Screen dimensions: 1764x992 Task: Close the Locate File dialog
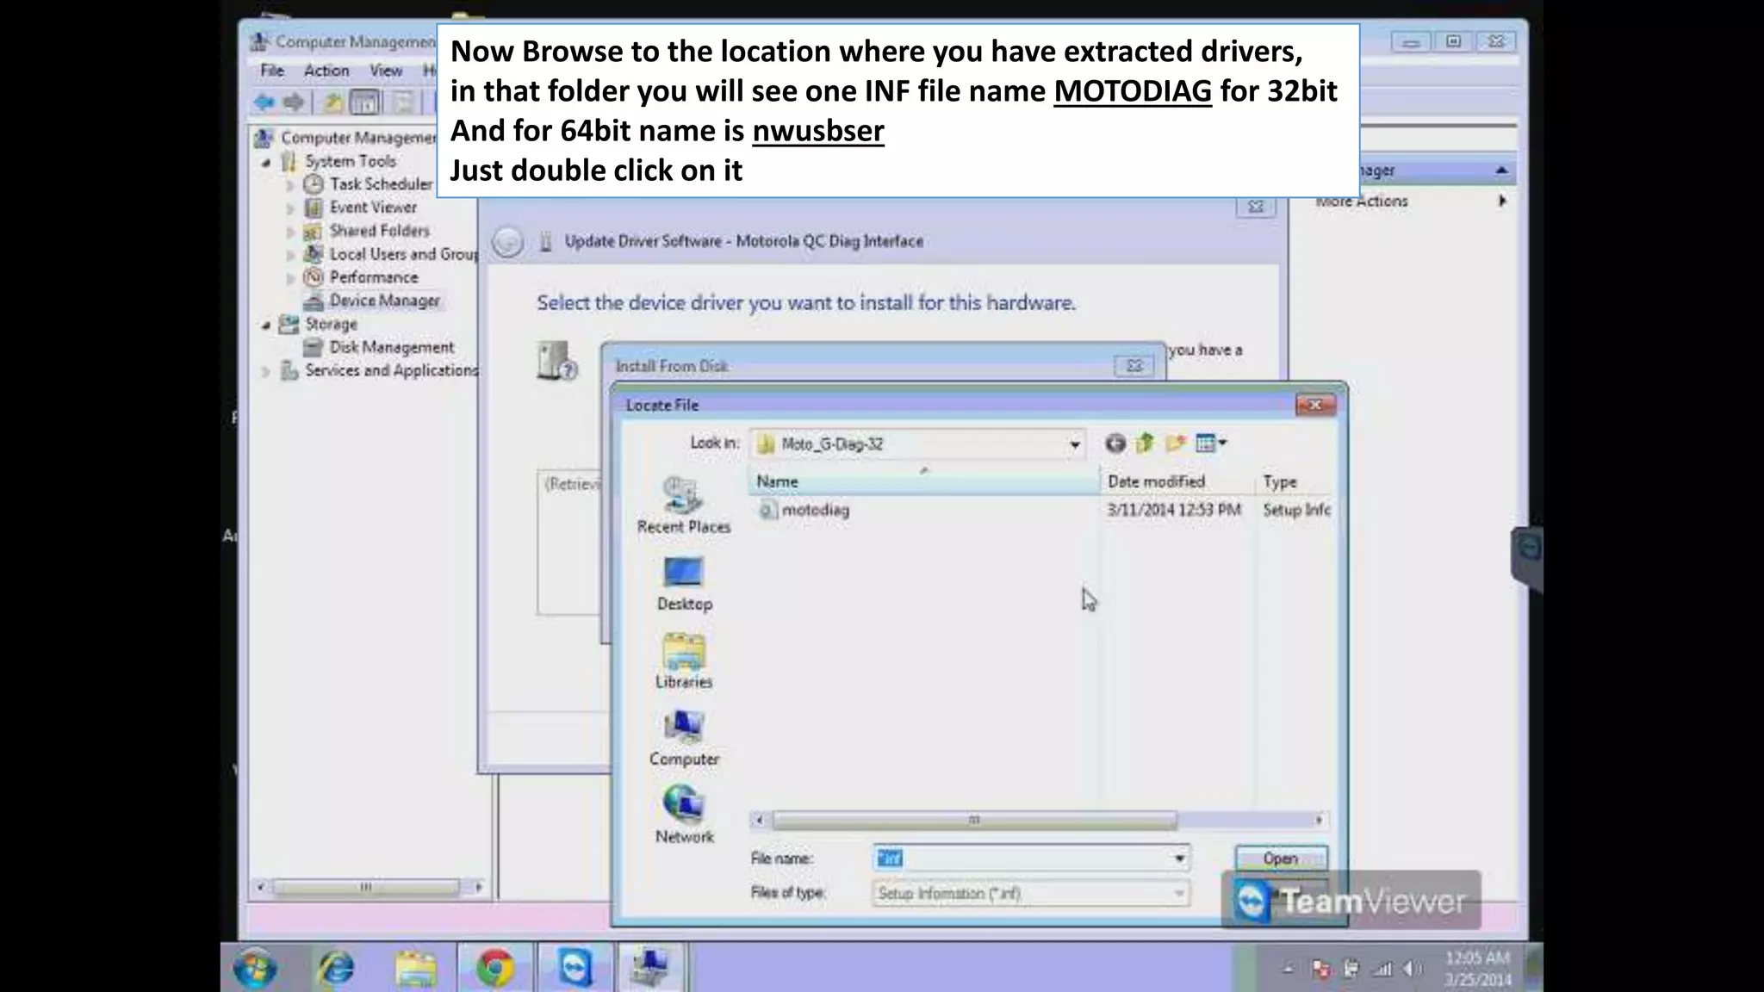tap(1314, 405)
